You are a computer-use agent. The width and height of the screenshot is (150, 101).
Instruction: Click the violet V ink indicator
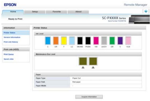(x=120, y=41)
